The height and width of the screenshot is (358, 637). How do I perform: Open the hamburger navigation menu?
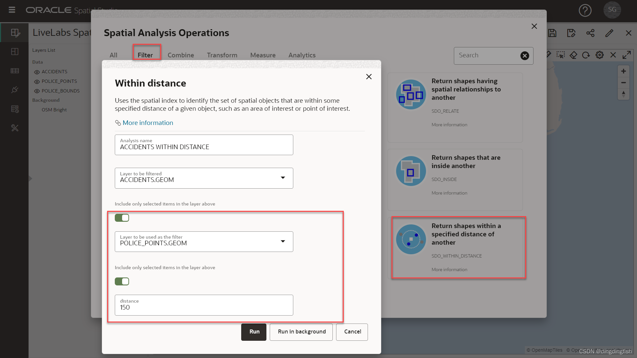[12, 10]
